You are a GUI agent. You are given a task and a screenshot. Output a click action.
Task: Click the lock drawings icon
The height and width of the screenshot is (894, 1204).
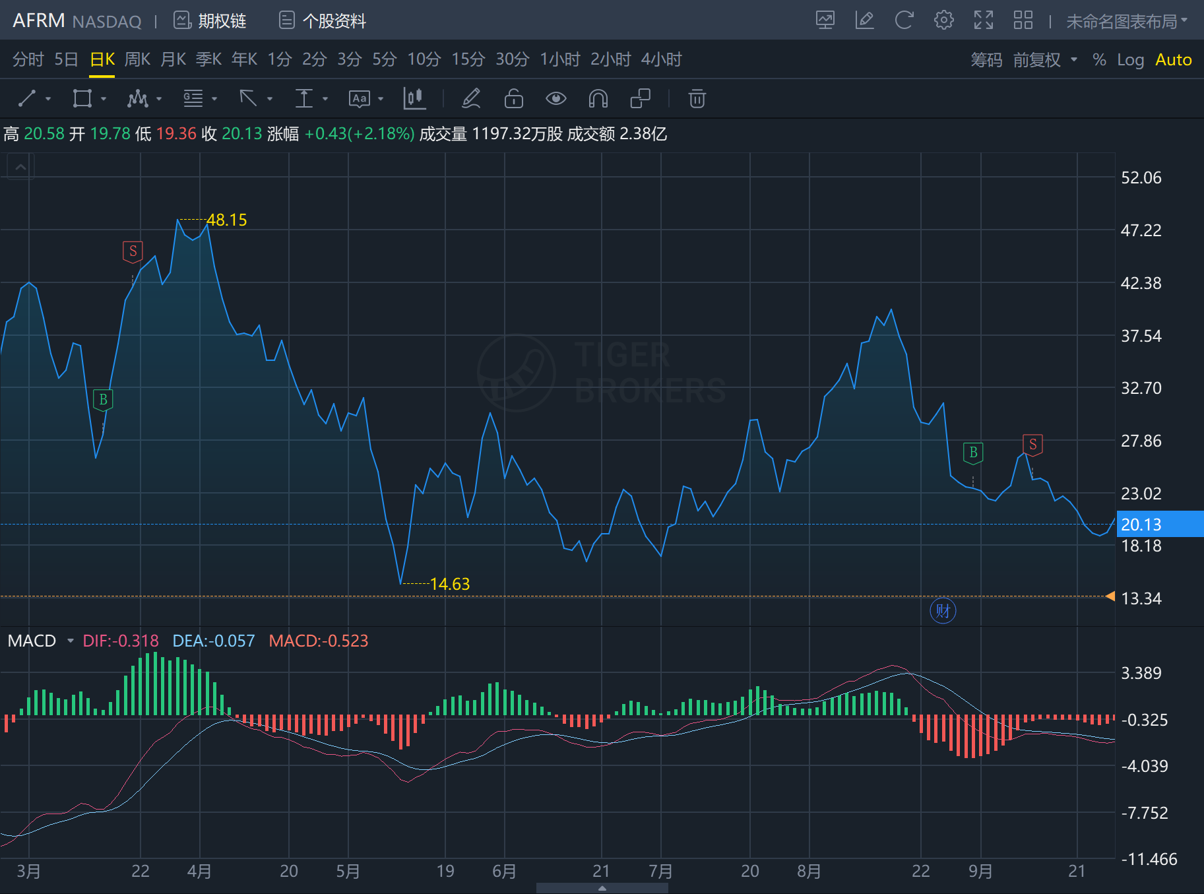pos(513,99)
